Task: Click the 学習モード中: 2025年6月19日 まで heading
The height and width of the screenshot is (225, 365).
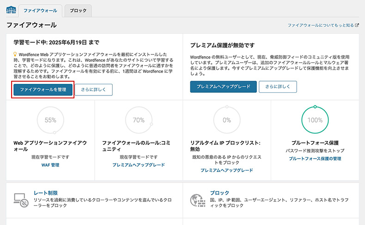Action: point(56,42)
